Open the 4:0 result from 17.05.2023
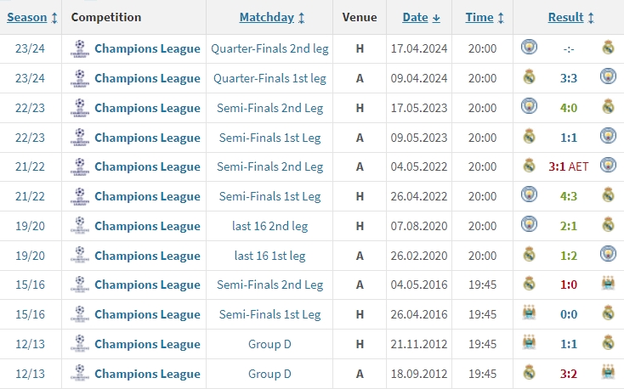This screenshot has height=389, width=624. (568, 108)
